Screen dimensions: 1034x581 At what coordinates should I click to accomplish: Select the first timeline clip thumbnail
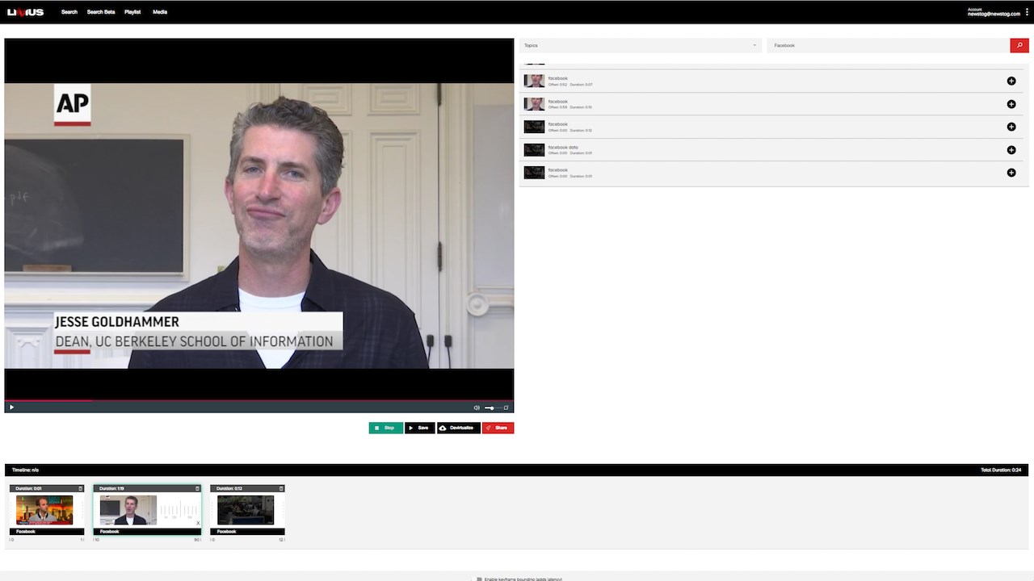tap(44, 510)
